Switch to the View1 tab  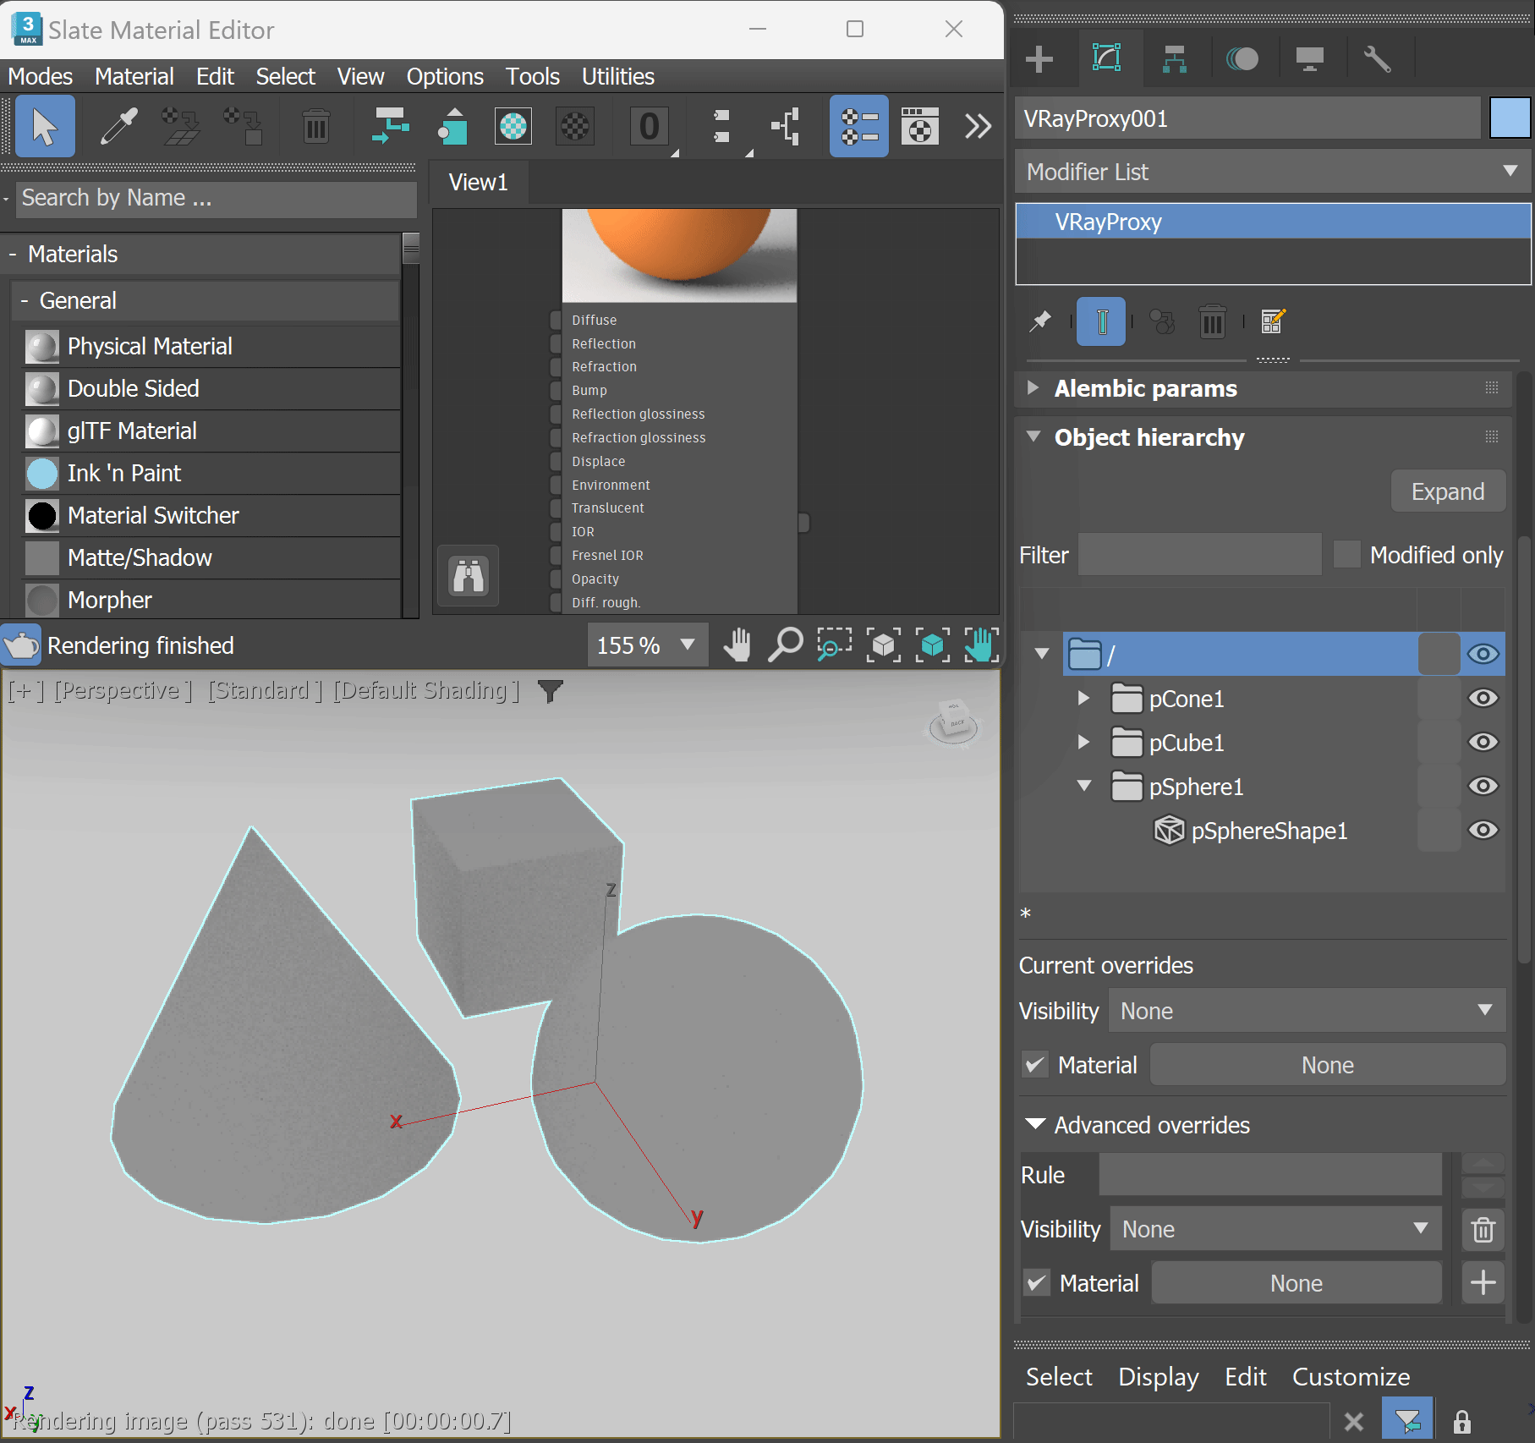[x=478, y=182]
